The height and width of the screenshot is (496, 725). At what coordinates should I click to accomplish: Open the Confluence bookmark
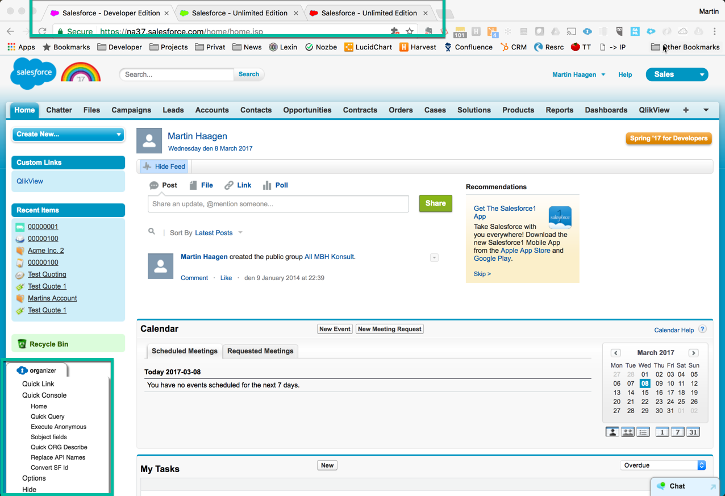[468, 47]
